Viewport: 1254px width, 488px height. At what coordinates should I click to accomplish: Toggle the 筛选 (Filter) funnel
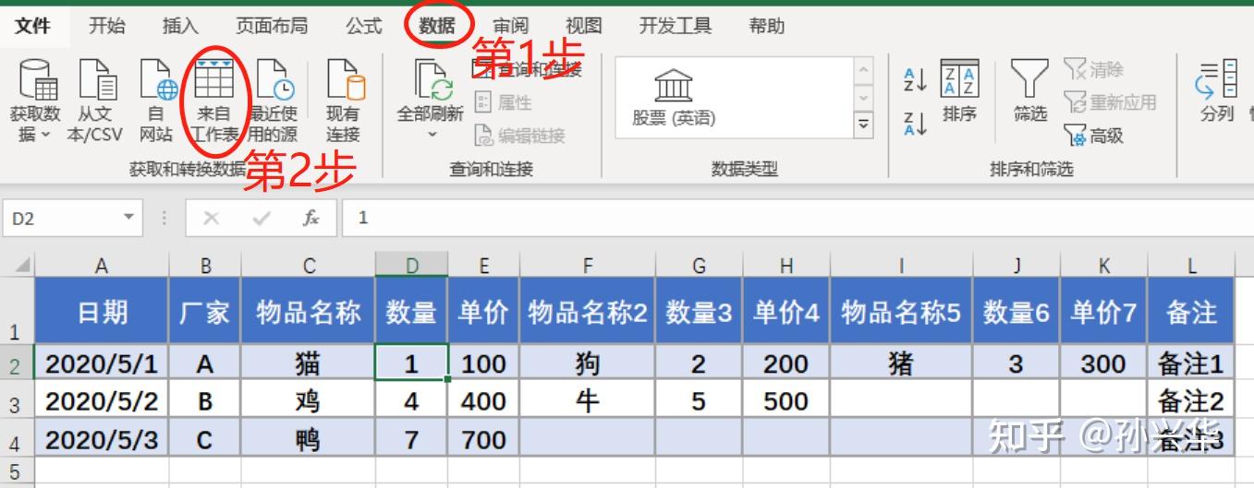[1029, 90]
